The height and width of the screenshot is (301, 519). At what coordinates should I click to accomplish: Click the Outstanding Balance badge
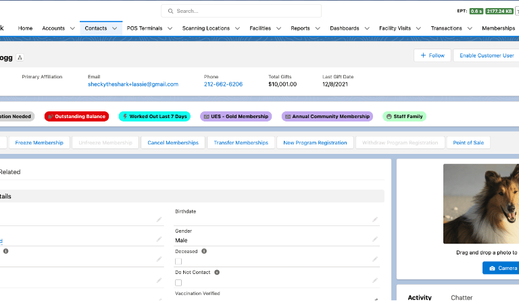[x=77, y=116]
